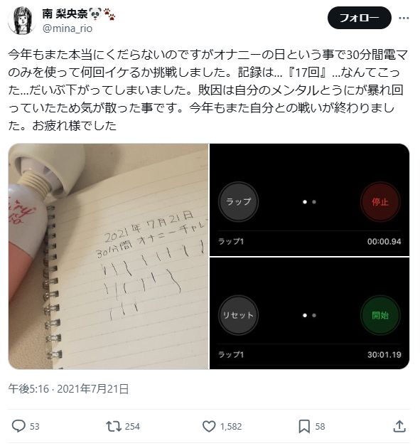Click the reply count 53
Screen dimensions: 420x446
click(x=35, y=426)
